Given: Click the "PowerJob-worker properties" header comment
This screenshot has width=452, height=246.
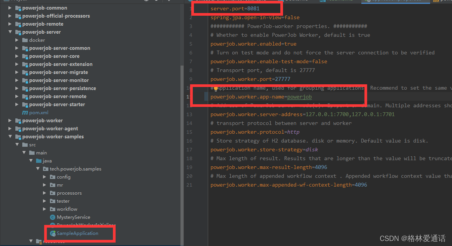Looking at the screenshot, I should click(288, 26).
